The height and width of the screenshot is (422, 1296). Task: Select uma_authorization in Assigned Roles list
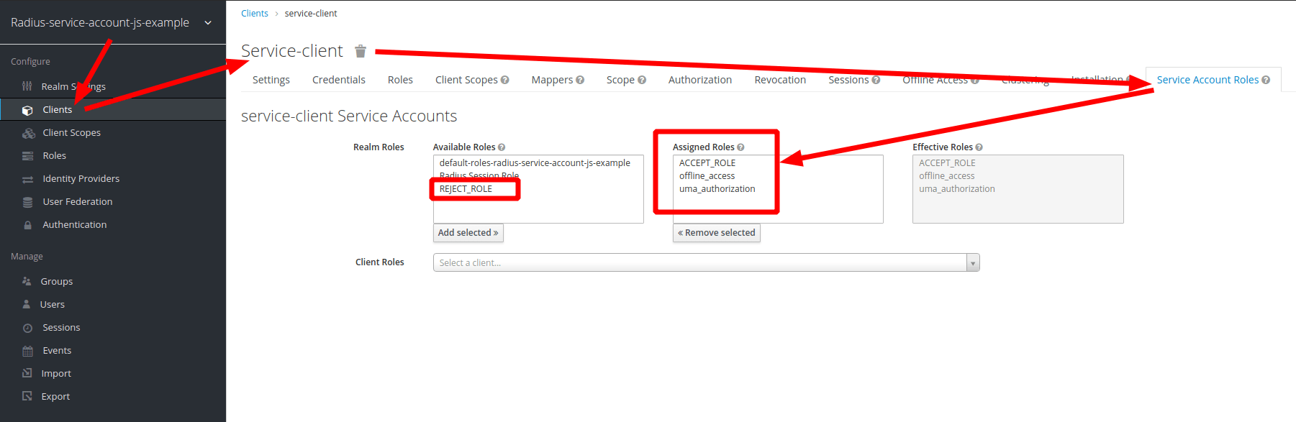tap(717, 189)
